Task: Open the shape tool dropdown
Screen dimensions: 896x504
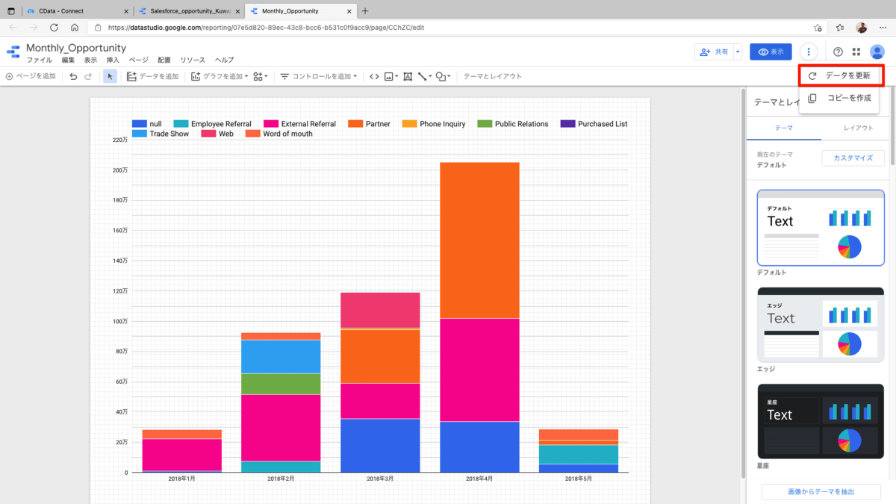Action: coord(444,76)
